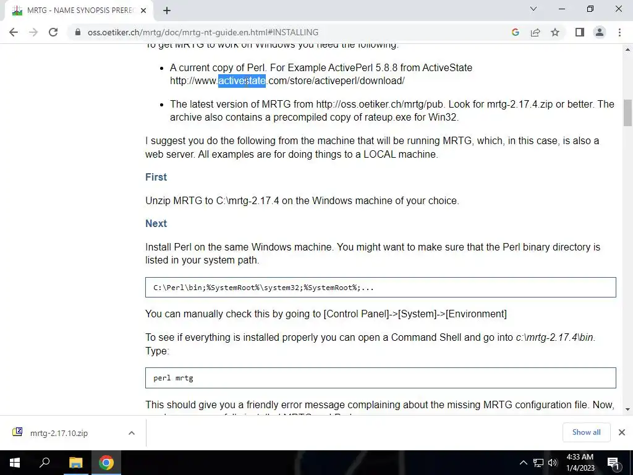Screen dimensions: 633x475
Task: Click the highlighted word activestate
Action: coord(242,81)
